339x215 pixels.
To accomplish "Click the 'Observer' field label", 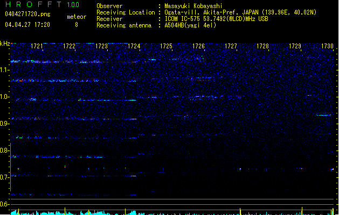I will 109,6.
